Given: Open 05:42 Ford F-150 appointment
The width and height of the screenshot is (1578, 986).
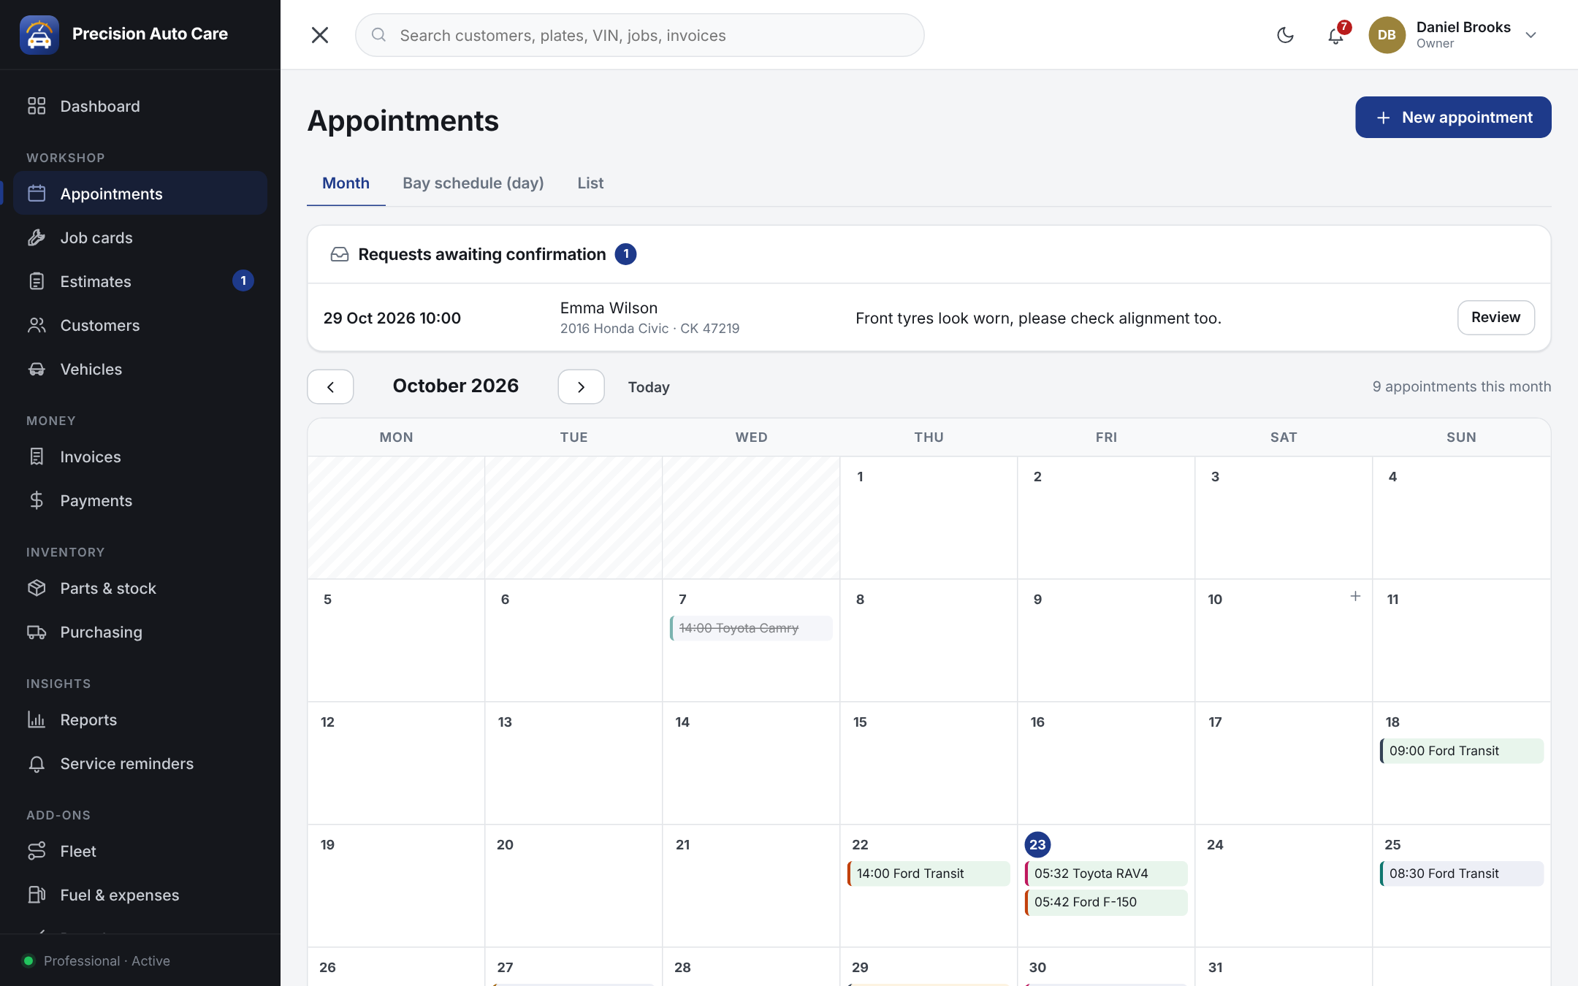Looking at the screenshot, I should (x=1106, y=902).
